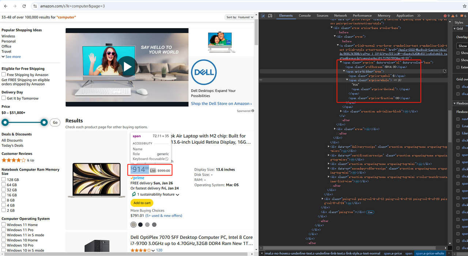
Task: Open the 5+ used & new offers link
Action: tap(164, 216)
